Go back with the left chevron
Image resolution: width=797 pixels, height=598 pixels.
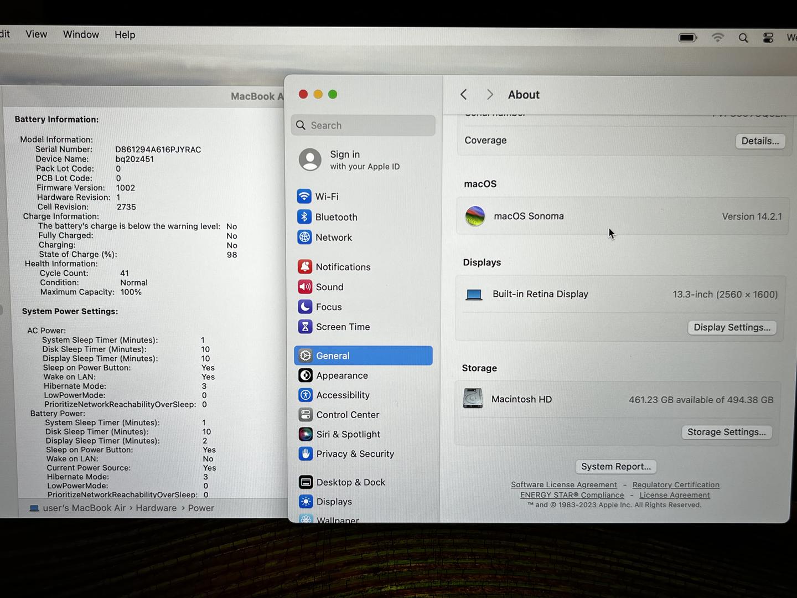[x=464, y=95]
